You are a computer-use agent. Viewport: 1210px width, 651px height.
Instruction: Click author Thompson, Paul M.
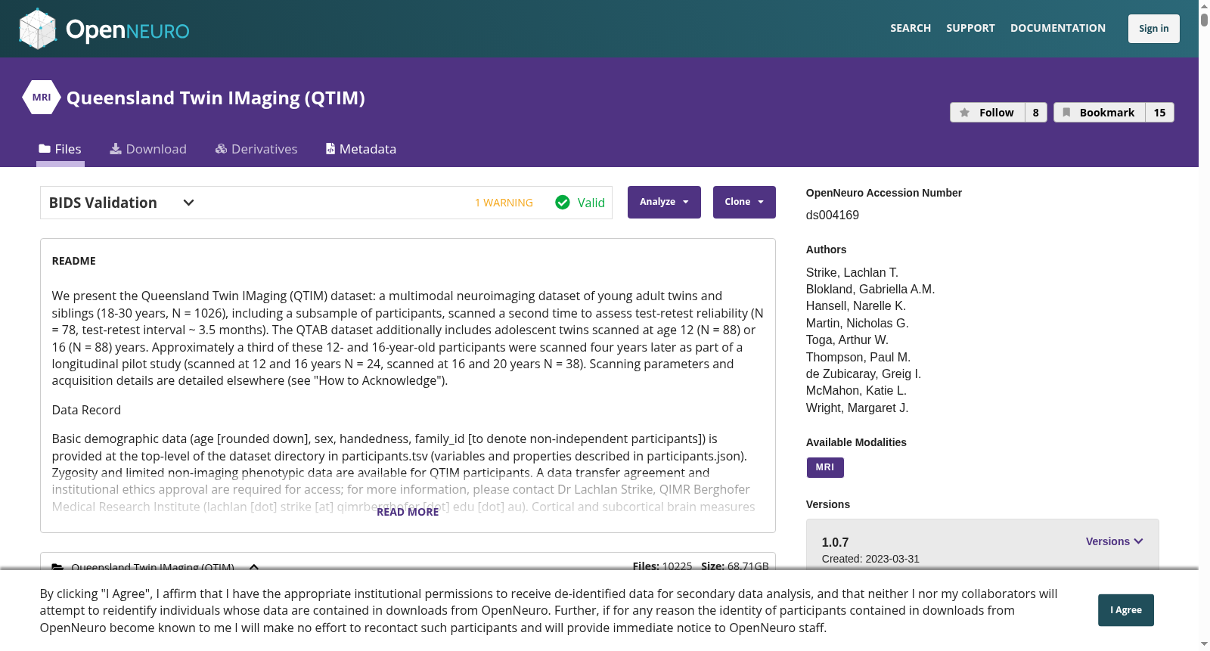tap(858, 357)
